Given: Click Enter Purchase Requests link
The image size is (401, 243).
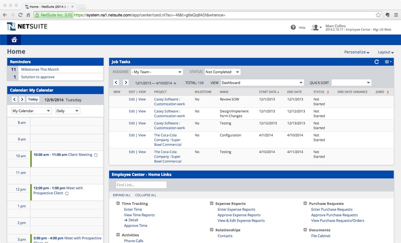Looking at the screenshot, I should click(331, 210).
